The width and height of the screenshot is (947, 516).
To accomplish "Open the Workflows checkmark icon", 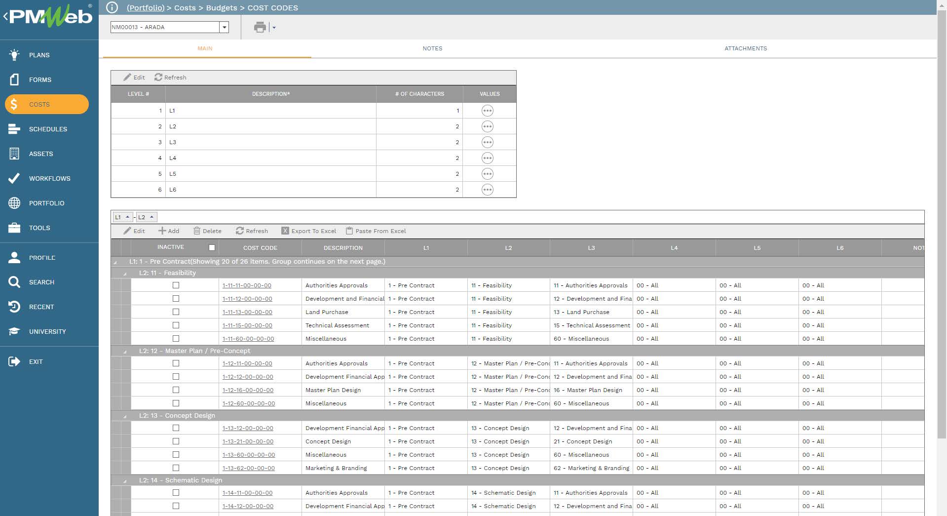I will tap(14, 178).
